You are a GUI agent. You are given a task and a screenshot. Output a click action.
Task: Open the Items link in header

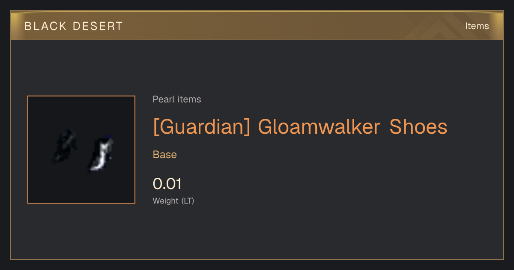pyautogui.click(x=477, y=26)
